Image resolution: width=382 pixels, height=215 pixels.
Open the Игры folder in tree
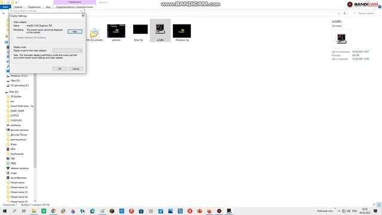tap(13, 145)
